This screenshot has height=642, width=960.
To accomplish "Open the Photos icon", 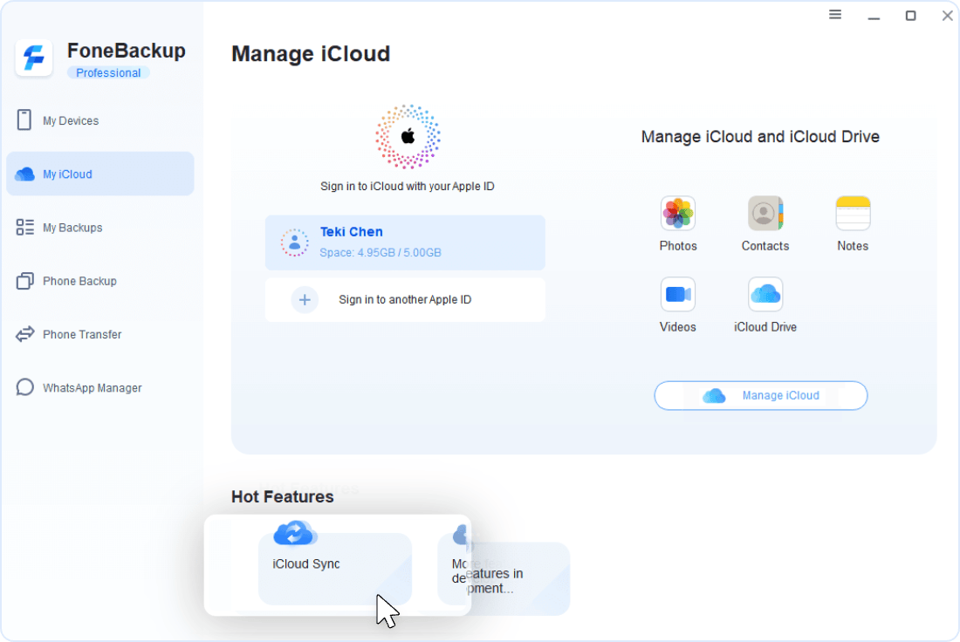I will (678, 214).
